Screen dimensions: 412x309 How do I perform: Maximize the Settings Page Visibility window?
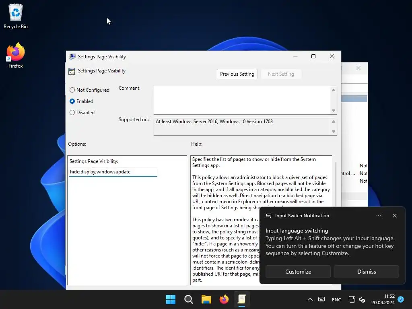tap(313, 56)
